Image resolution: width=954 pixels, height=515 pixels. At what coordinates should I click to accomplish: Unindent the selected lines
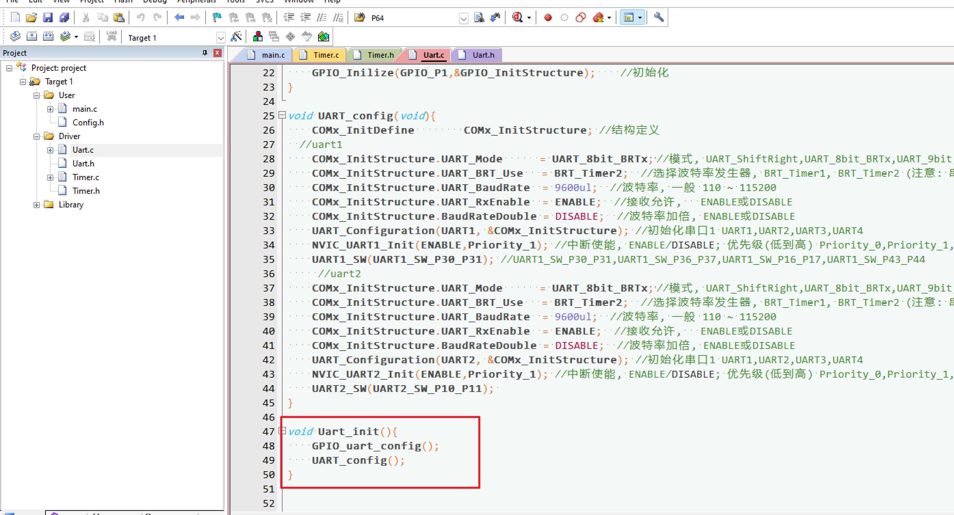click(305, 17)
